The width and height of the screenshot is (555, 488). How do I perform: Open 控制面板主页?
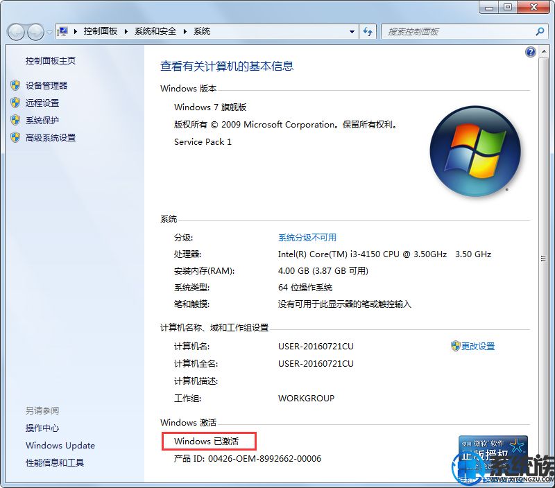pos(51,61)
